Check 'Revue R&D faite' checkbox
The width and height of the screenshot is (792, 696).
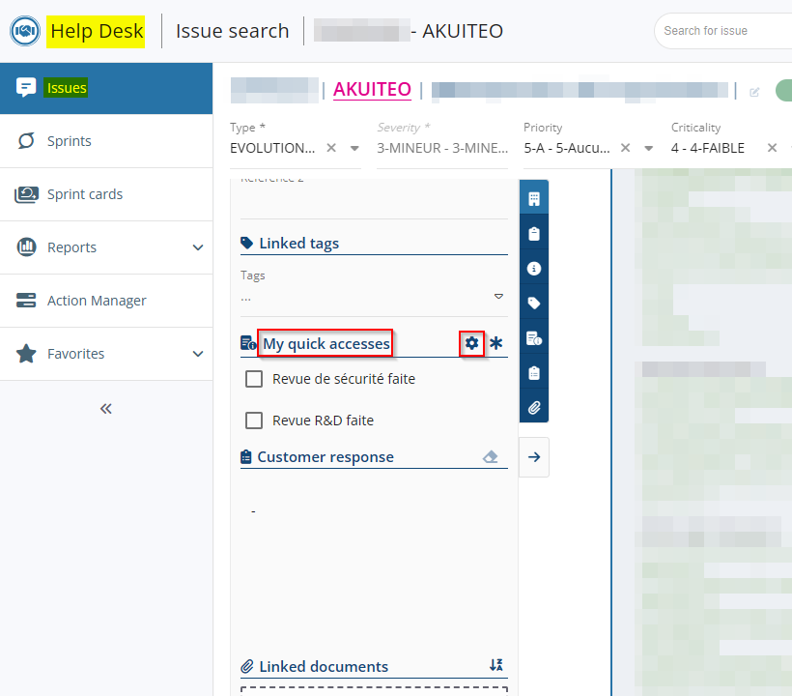(254, 420)
